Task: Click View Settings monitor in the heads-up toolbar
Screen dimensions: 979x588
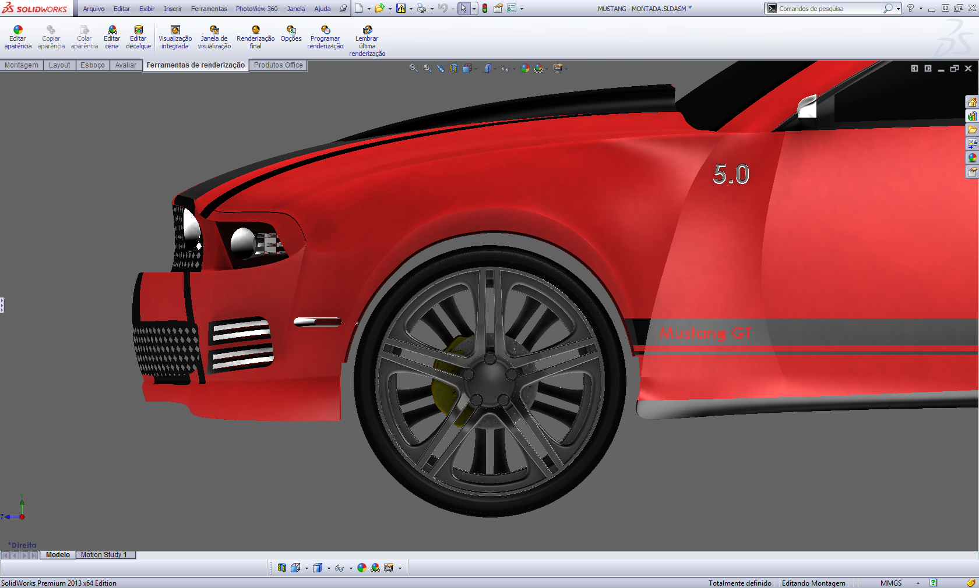Action: click(x=558, y=68)
